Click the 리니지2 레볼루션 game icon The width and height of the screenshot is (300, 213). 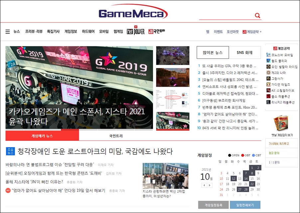click(268, 102)
